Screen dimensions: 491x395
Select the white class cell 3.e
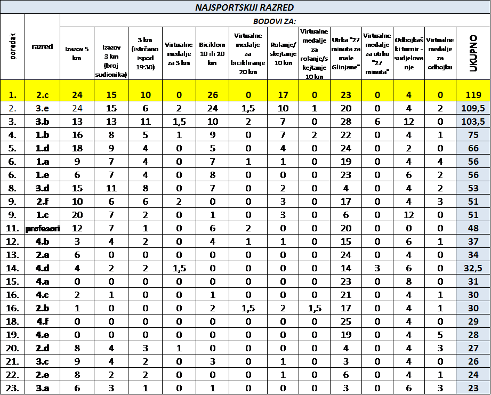click(44, 108)
